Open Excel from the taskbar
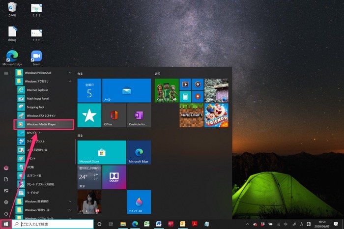This screenshot has width=344, height=229. click(147, 224)
